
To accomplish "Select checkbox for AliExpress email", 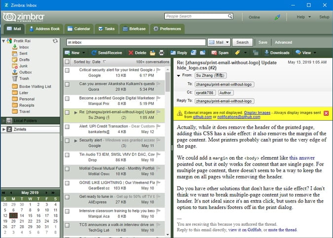I will pos(67,198).
